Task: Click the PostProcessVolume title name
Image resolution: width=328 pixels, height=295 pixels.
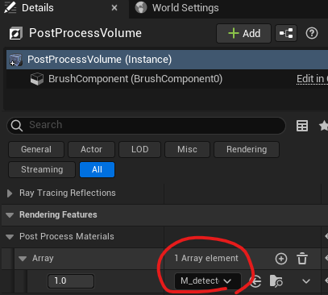Action: click(x=85, y=33)
